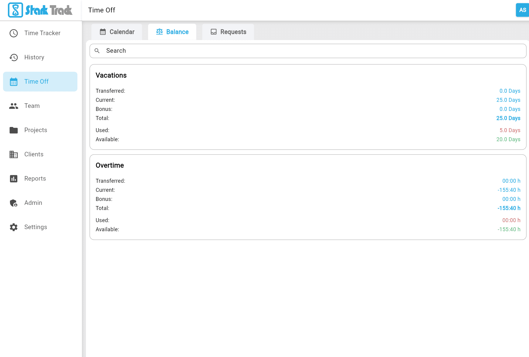Screen dimensions: 529x357
Task: Click the Vacations card heading
Action: point(111,75)
